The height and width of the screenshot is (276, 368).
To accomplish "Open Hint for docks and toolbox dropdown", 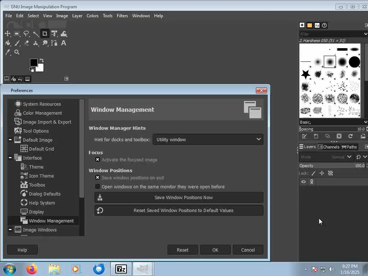I will tap(208, 139).
